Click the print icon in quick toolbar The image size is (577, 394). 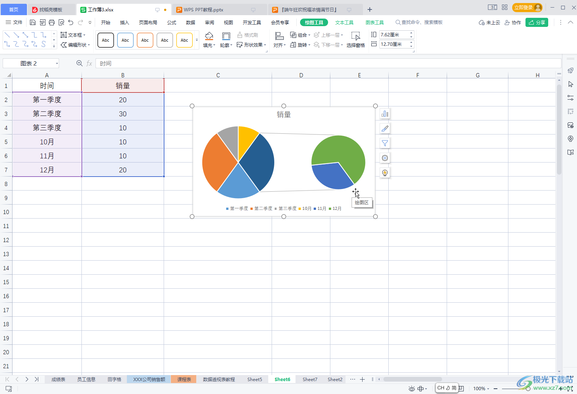pyautogui.click(x=52, y=22)
